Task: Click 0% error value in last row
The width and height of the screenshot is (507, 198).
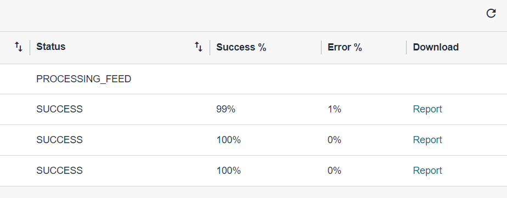Action: point(334,171)
